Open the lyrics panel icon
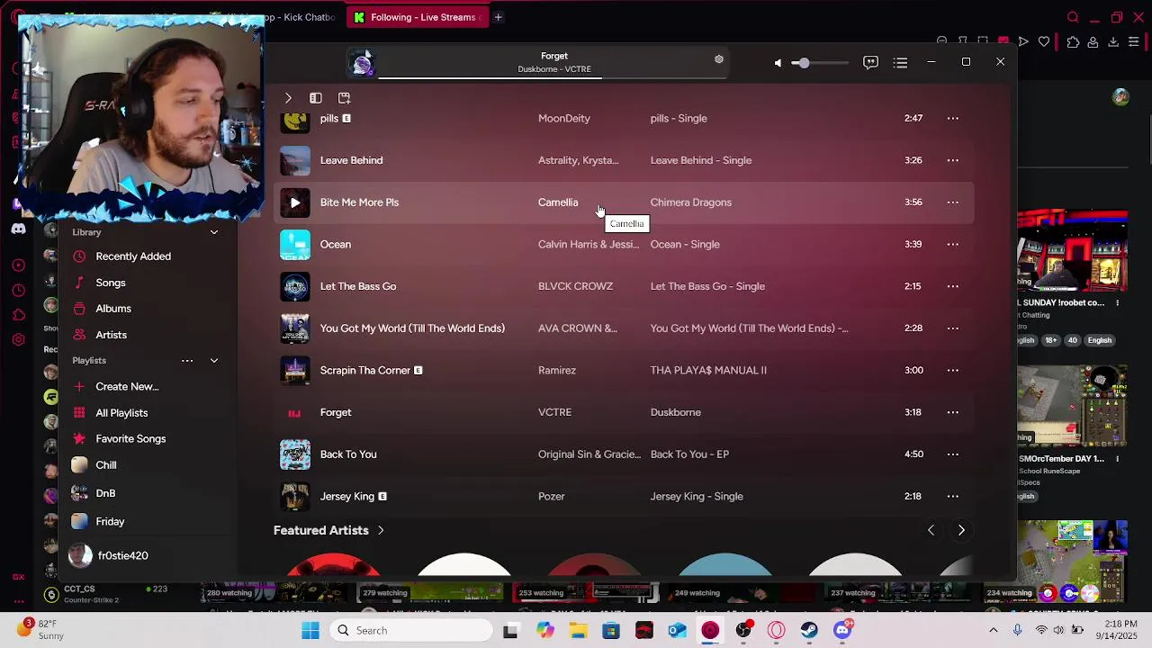1152x648 pixels. click(x=870, y=63)
